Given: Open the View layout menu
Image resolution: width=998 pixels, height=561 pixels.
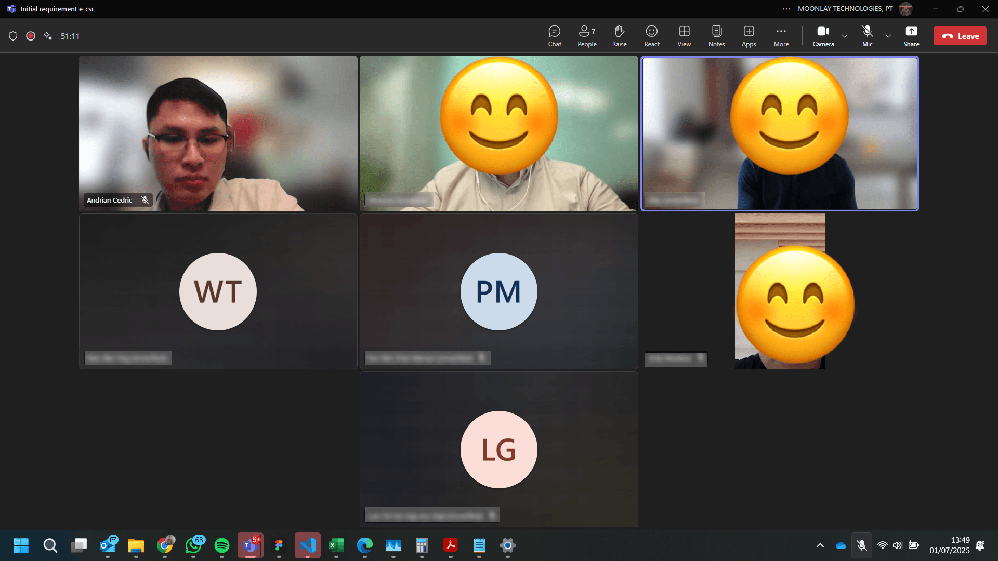Looking at the screenshot, I should [x=684, y=36].
